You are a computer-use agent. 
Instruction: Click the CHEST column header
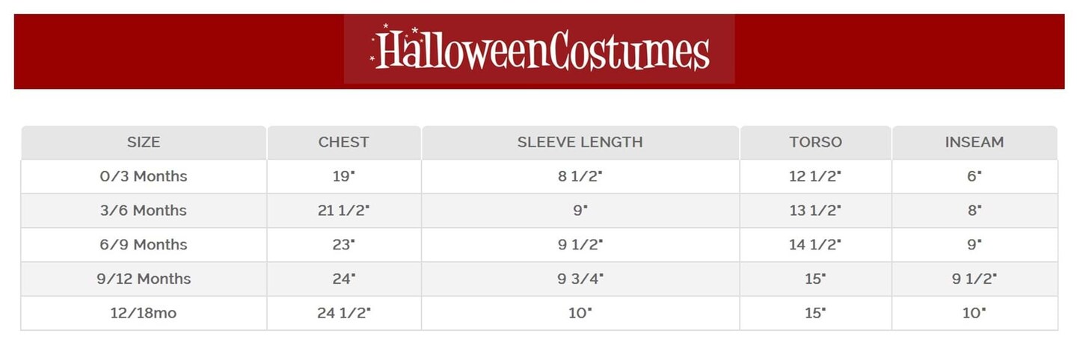[x=343, y=142]
